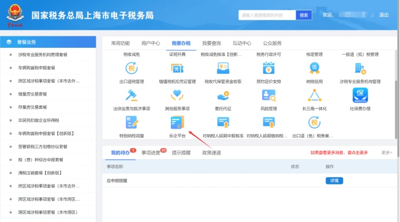The height and width of the screenshot is (222, 400).
Task: Switch to the 用户中心 tab
Action: pyautogui.click(x=151, y=43)
